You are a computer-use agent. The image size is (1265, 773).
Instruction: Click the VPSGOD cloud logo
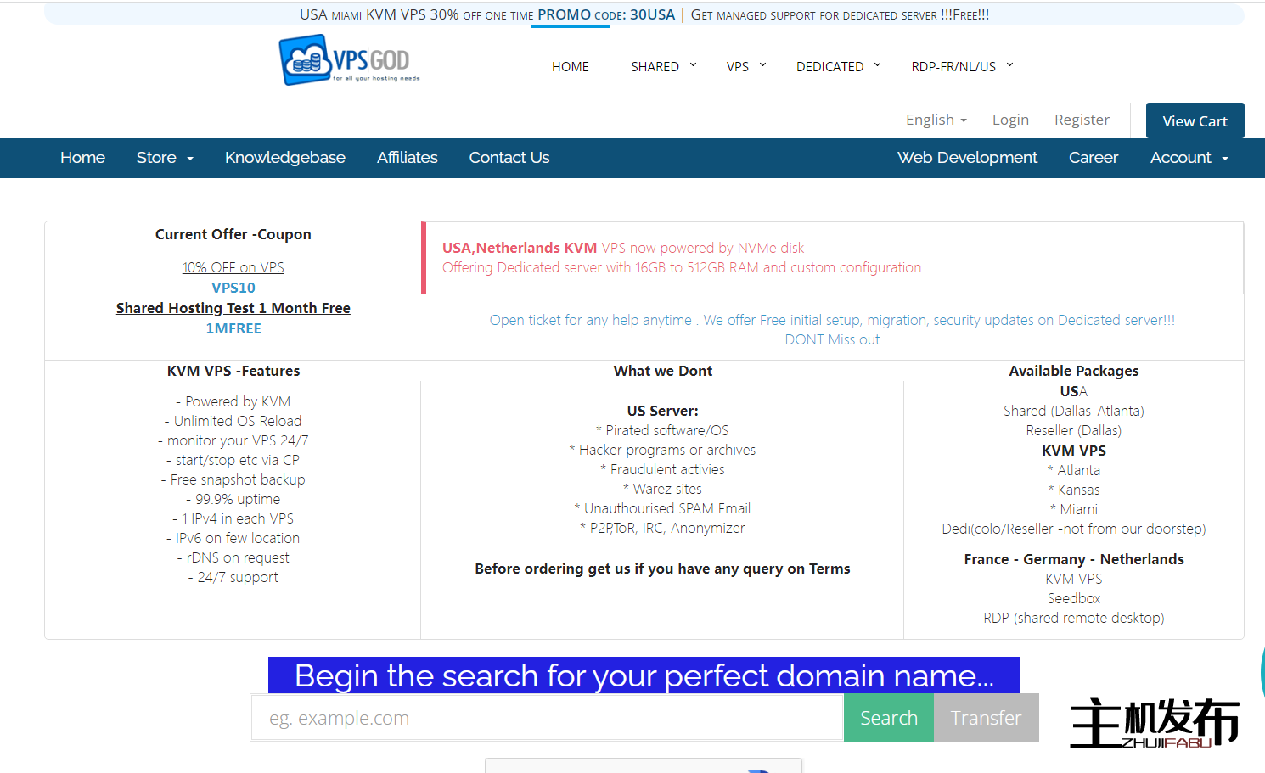(349, 60)
